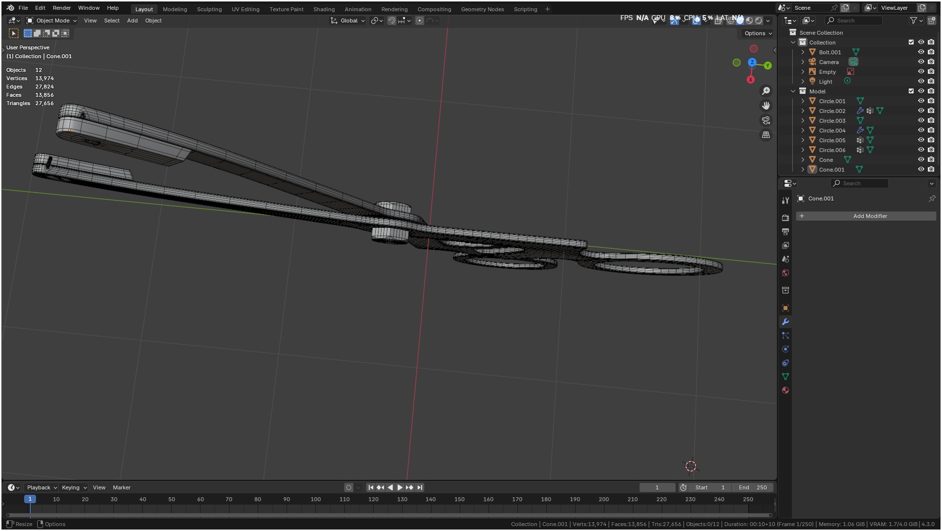942x531 pixels.
Task: Toggle viewport visibility of Circle.003
Action: (x=921, y=121)
